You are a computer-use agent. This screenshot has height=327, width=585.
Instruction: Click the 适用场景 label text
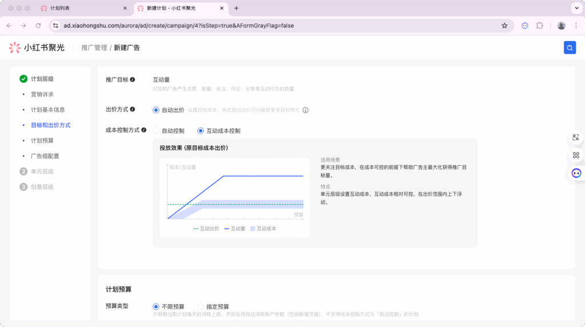coord(330,159)
